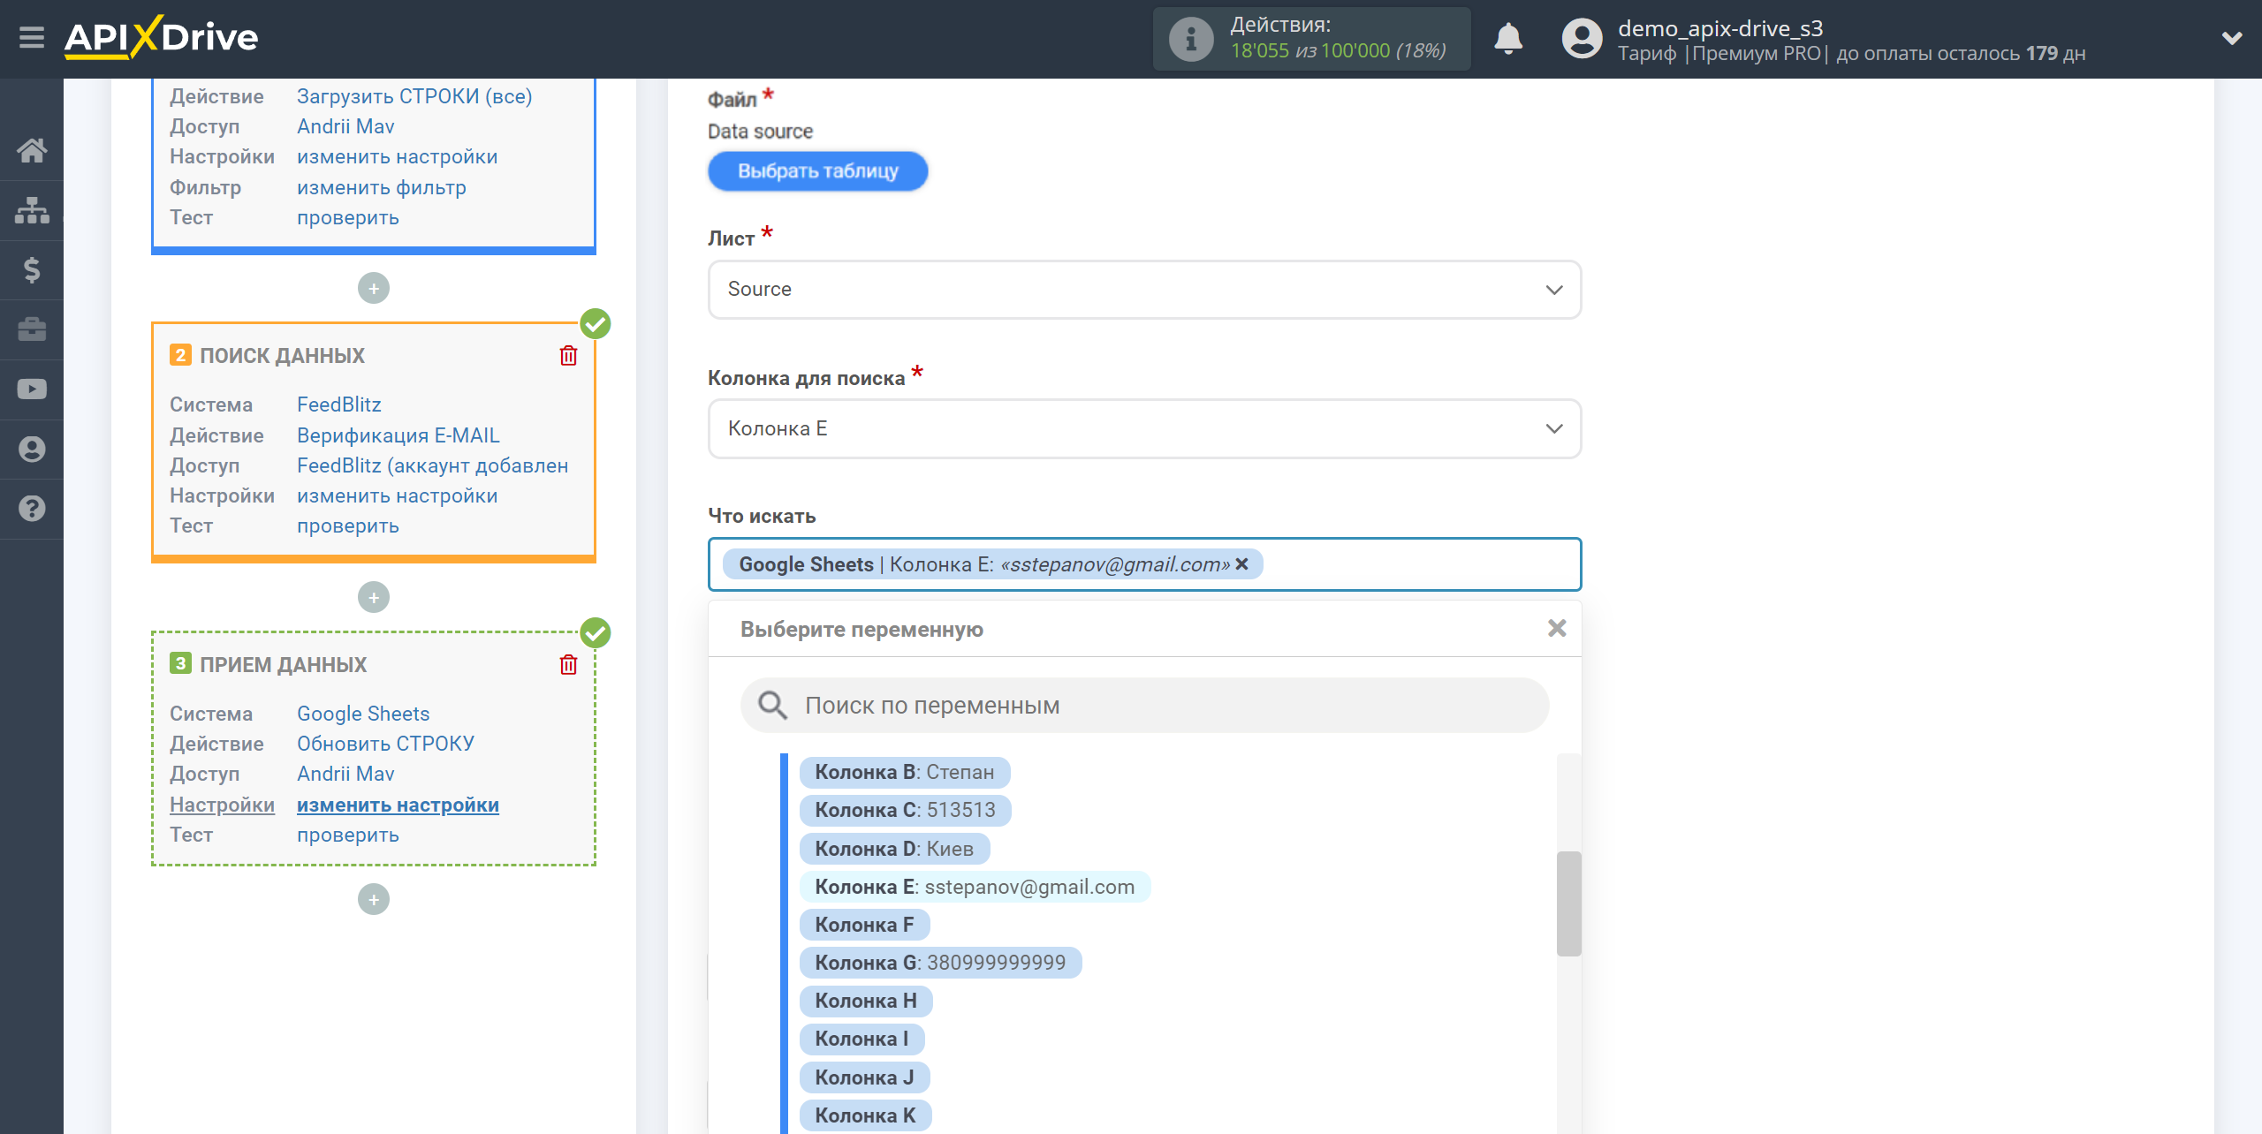Select variable Колонка H
Viewport: 2262px width, 1134px height.
pyautogui.click(x=866, y=1001)
